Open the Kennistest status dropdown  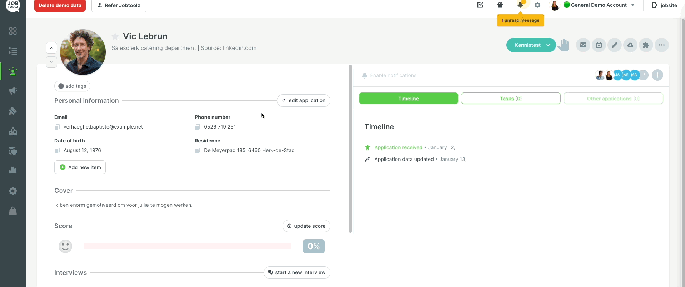[x=531, y=45]
